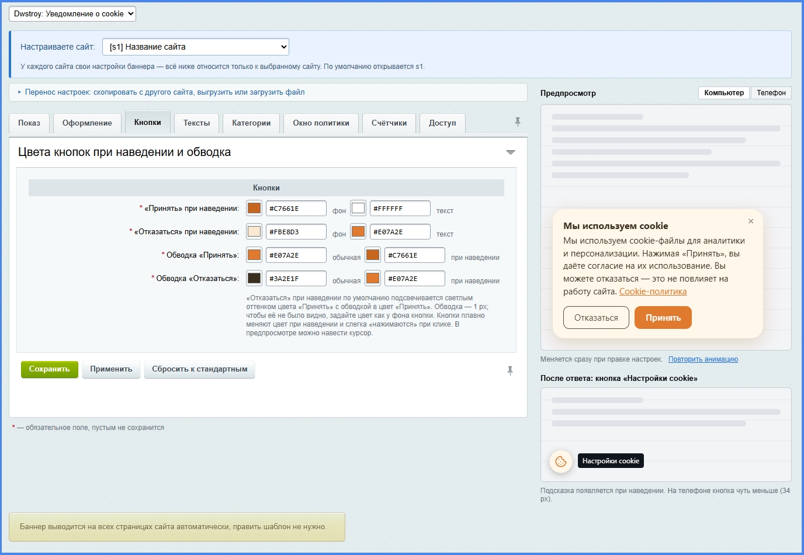Viewport: 804px width, 555px height.
Task: Edit the #3A2E1F border color field
Action: pos(296,279)
